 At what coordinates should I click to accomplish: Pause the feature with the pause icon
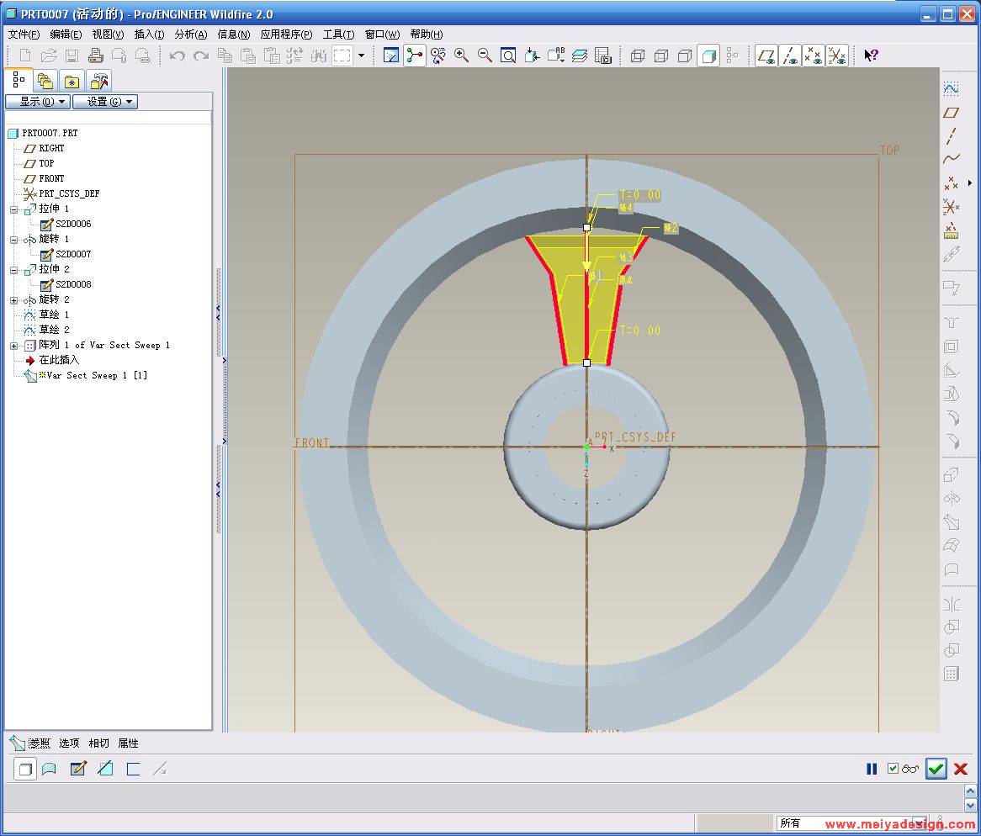(872, 768)
